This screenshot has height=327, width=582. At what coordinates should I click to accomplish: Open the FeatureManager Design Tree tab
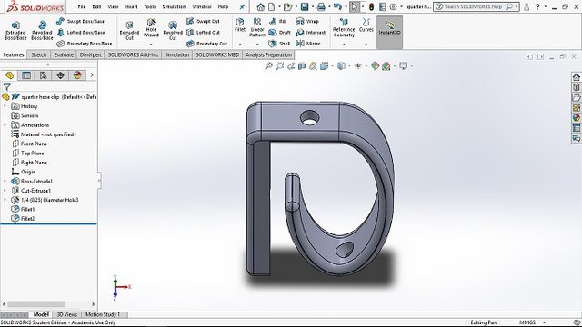pyautogui.click(x=10, y=75)
